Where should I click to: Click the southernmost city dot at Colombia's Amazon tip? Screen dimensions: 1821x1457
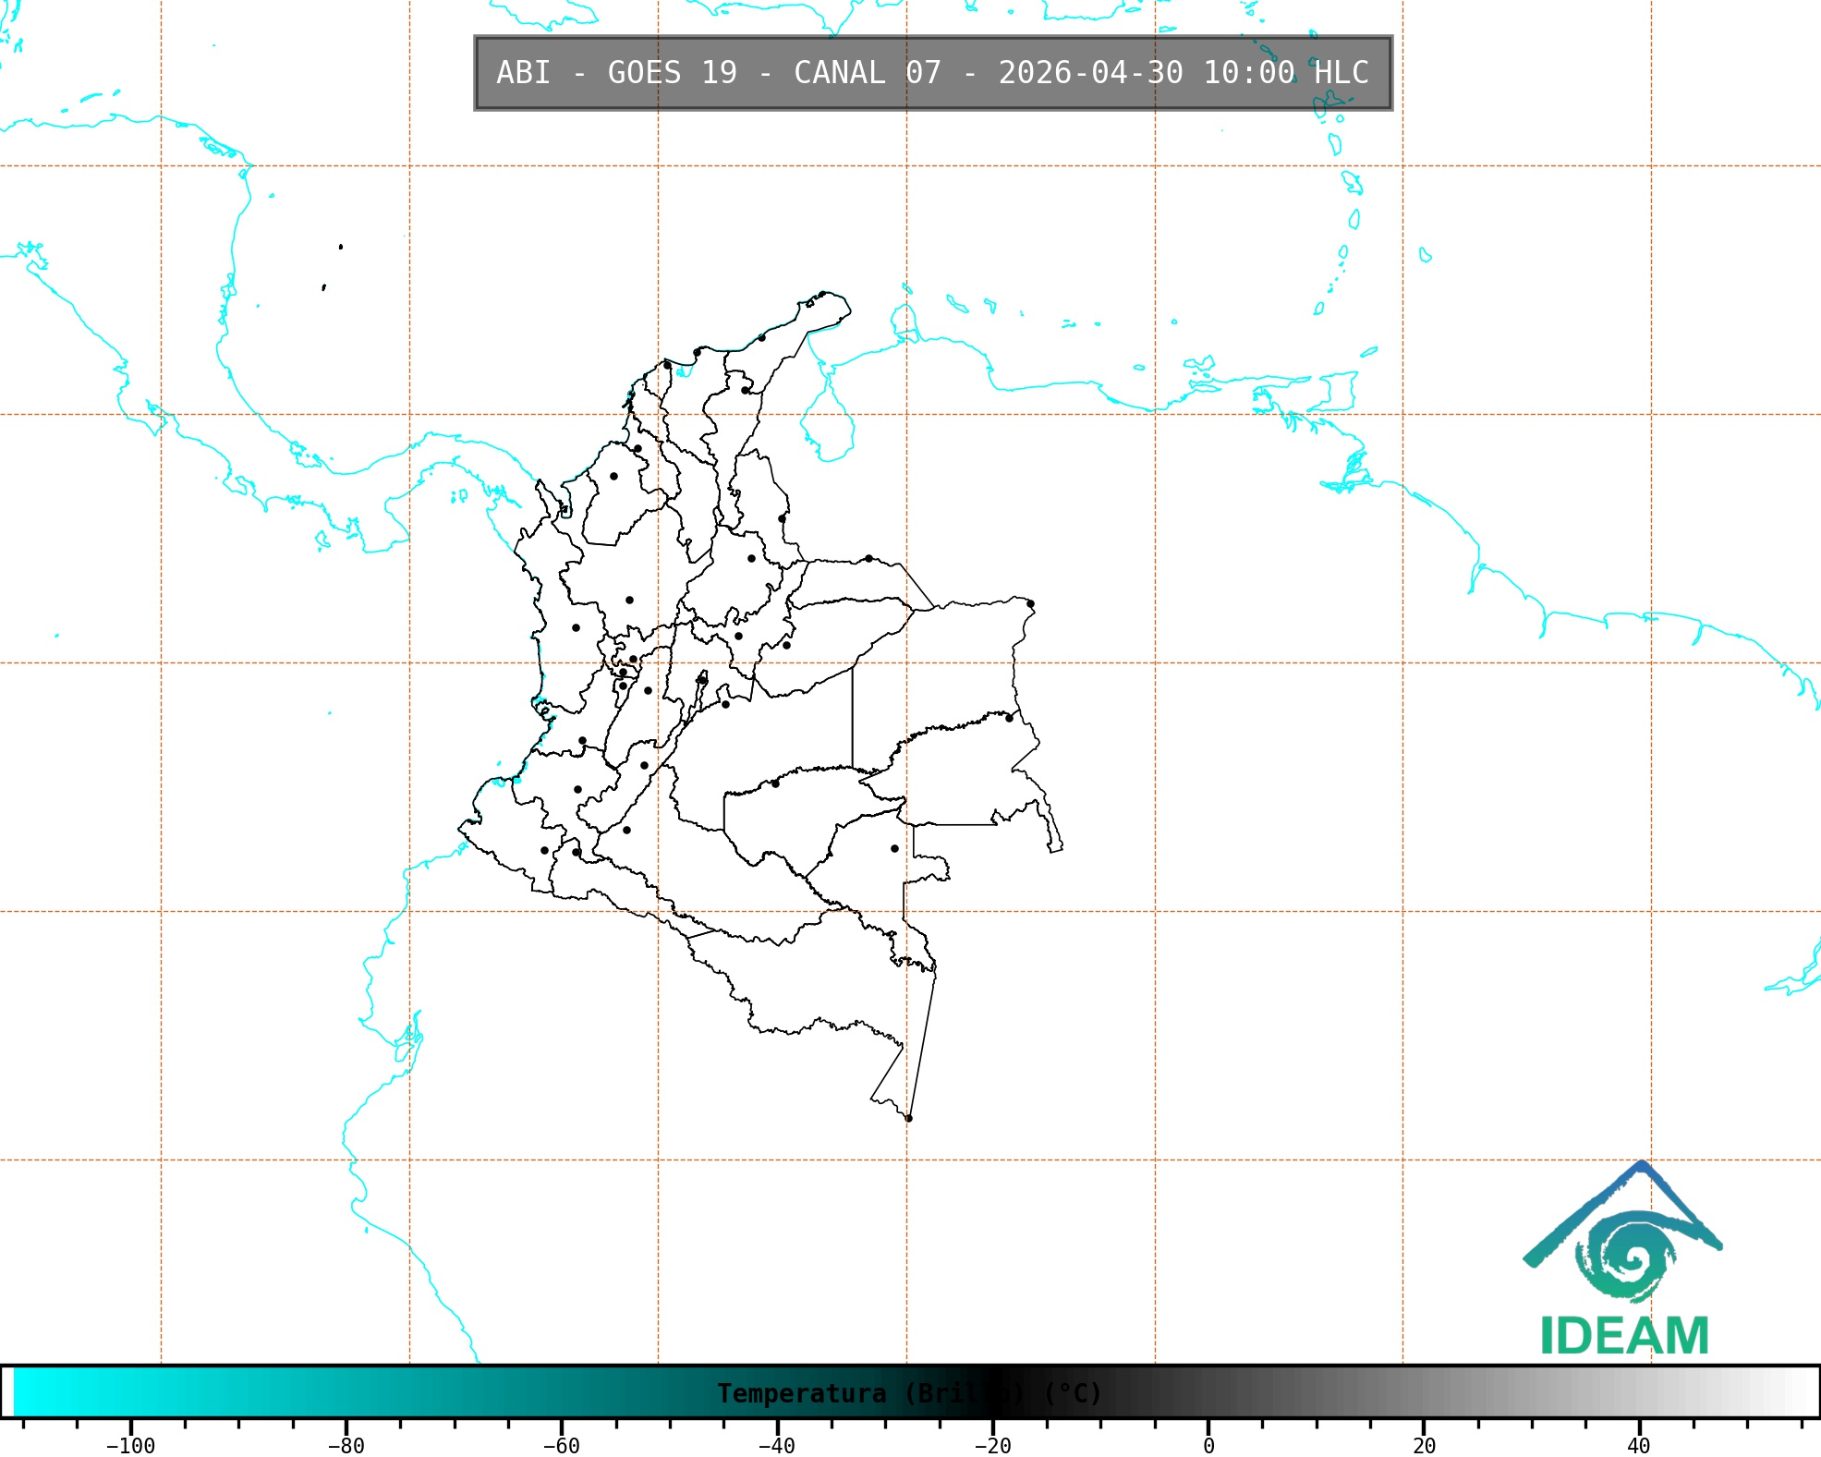[x=908, y=1118]
